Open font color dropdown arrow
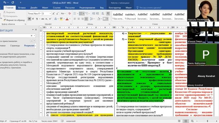The width and height of the screenshot is (219, 123). click(70, 19)
